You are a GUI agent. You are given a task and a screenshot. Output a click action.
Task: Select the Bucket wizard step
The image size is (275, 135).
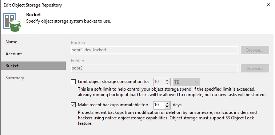(33, 65)
